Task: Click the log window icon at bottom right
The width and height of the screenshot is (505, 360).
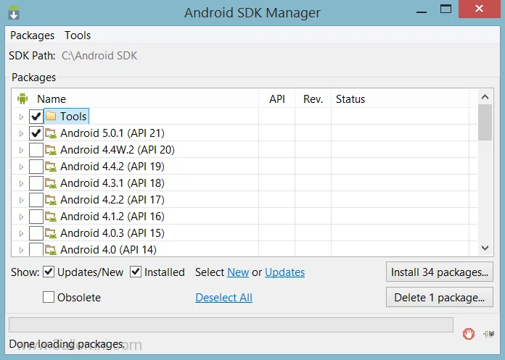Action: click(x=490, y=334)
